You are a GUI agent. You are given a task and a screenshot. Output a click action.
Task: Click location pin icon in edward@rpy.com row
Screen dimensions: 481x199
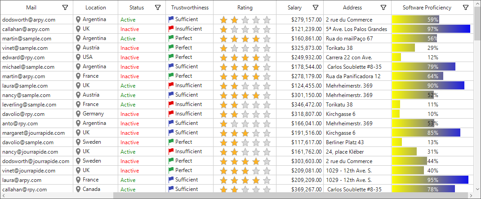coord(79,57)
